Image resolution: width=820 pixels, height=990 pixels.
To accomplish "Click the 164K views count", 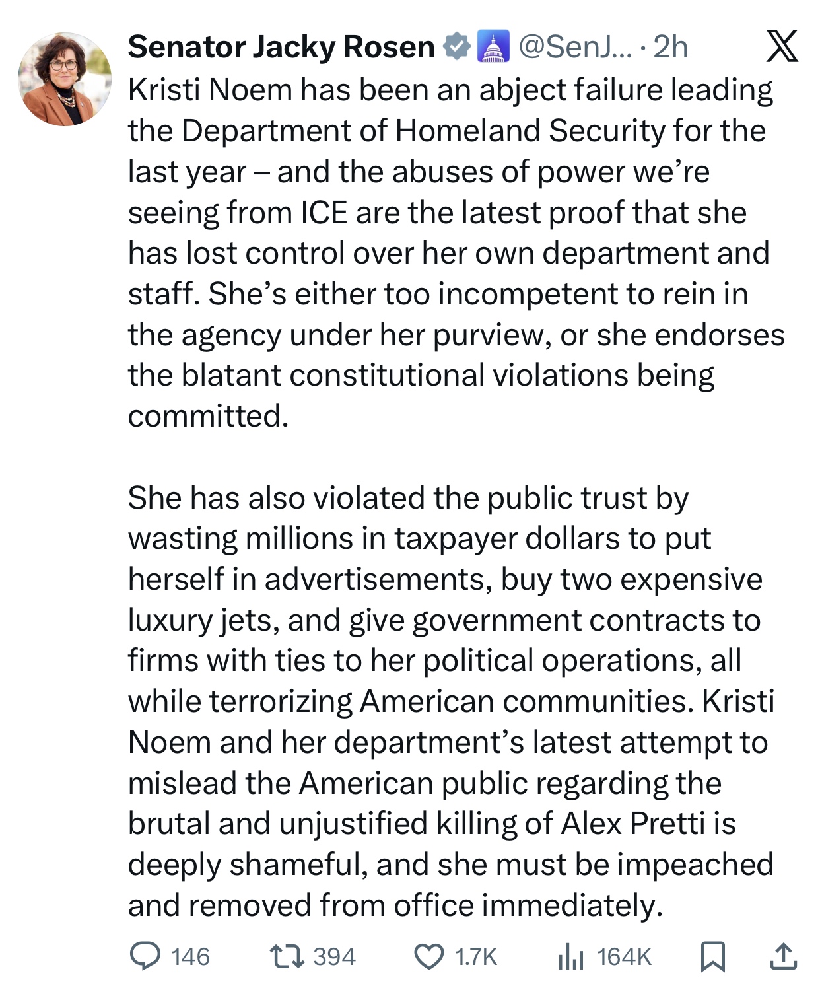I will click(624, 956).
